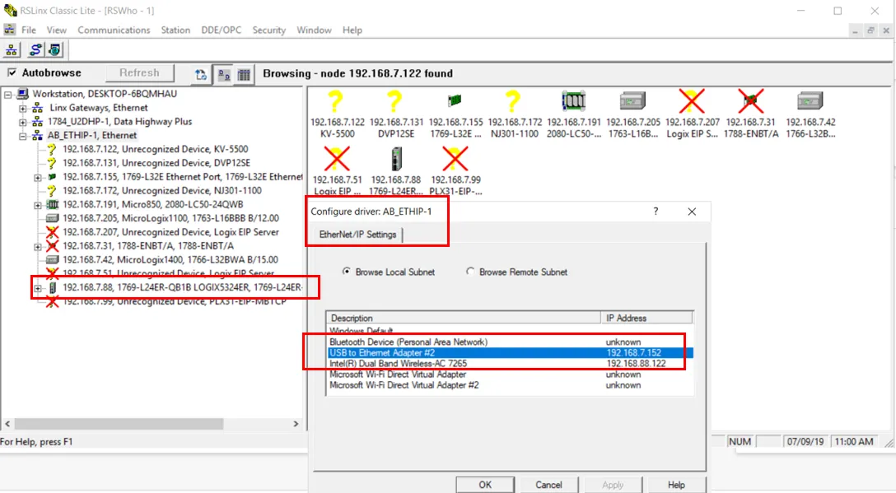Click OK in Configure driver dialog
Viewport: 896px width, 493px height.
point(484,485)
